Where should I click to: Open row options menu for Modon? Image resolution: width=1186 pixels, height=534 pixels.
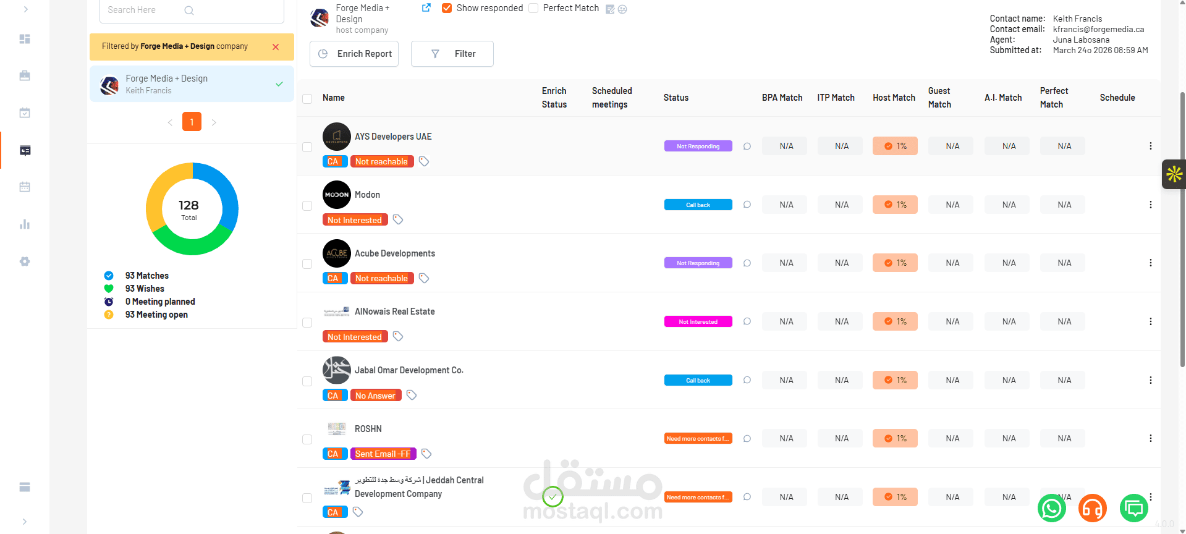click(x=1151, y=205)
